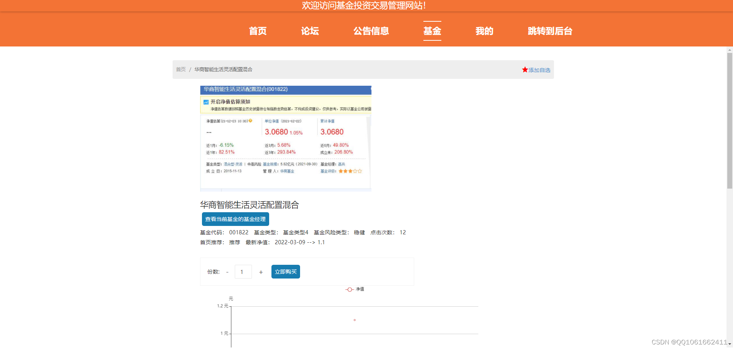This screenshot has height=349, width=733.
Task: Click the 添加自选 link
Action: (539, 70)
